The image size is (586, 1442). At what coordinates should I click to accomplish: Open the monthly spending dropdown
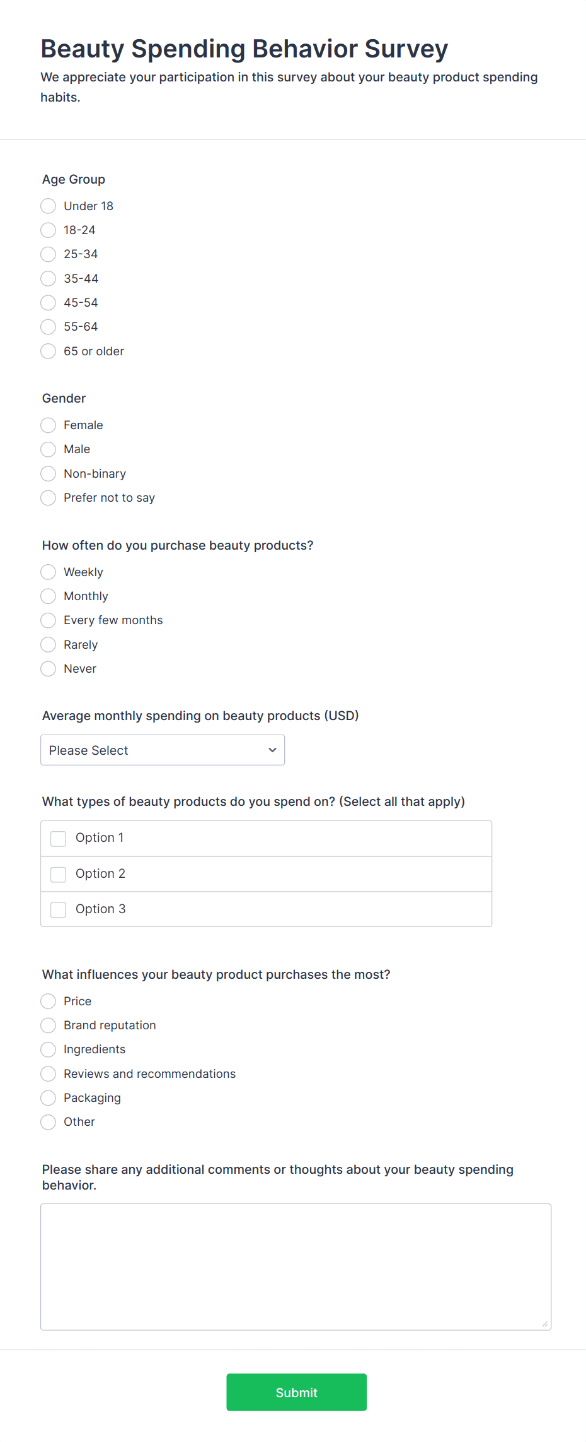pyautogui.click(x=162, y=750)
